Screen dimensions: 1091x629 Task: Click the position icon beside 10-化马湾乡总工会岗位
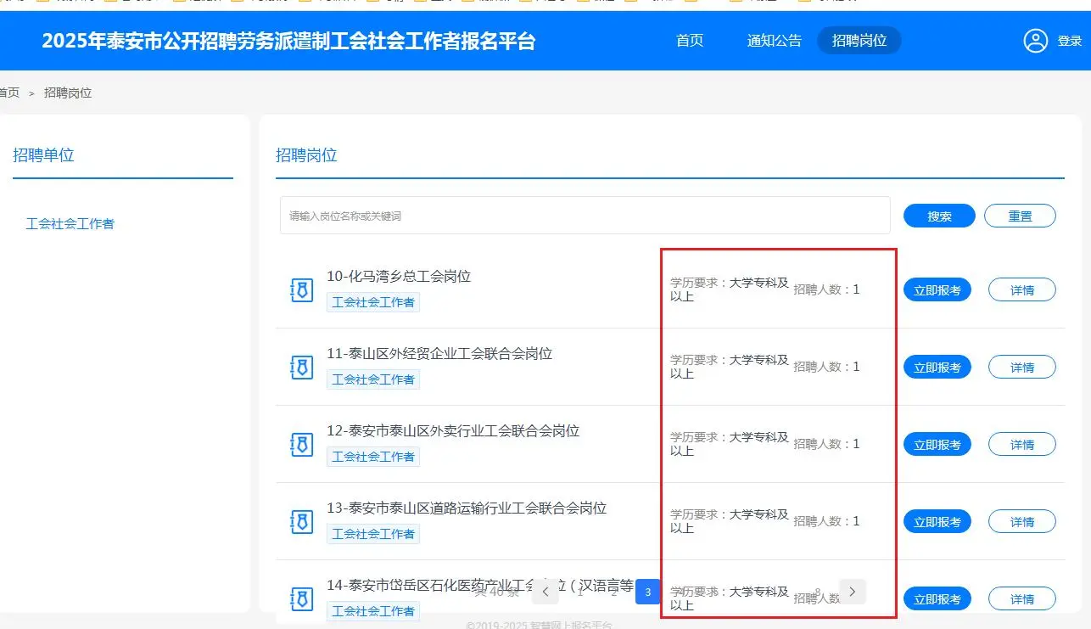click(301, 289)
